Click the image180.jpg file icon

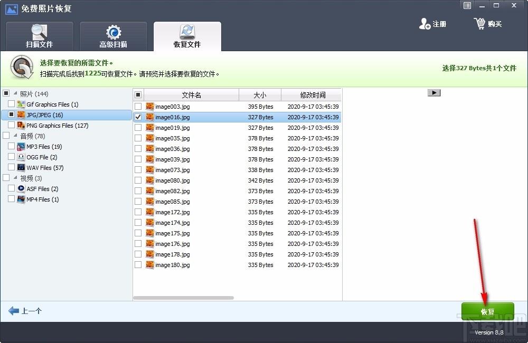[x=150, y=264]
